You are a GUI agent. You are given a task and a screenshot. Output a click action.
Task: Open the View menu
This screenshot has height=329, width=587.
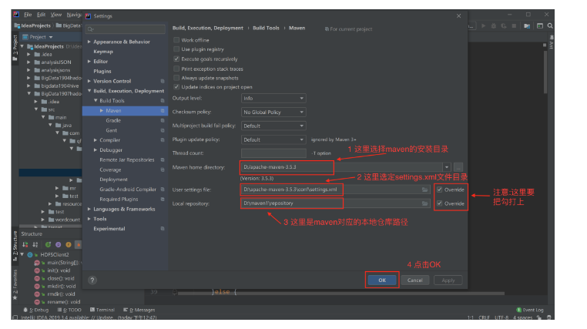click(56, 15)
